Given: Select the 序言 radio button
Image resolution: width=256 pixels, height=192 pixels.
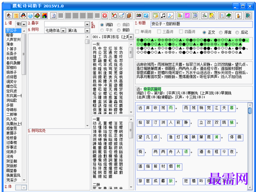Looking at the screenshot, I should point(220,33).
